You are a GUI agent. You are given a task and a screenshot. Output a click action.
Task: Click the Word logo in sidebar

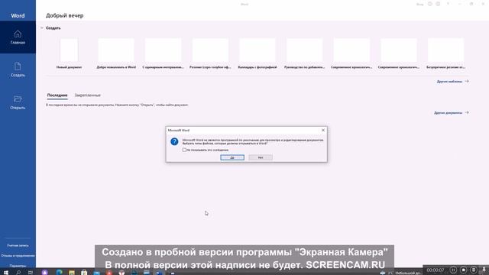tap(18, 15)
